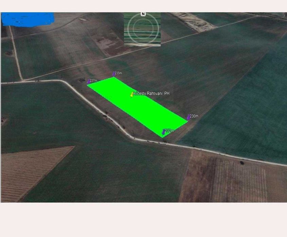Select the green highlighted land polygon
Image resolution: width=287 pixels, height=237 pixels.
138,107
